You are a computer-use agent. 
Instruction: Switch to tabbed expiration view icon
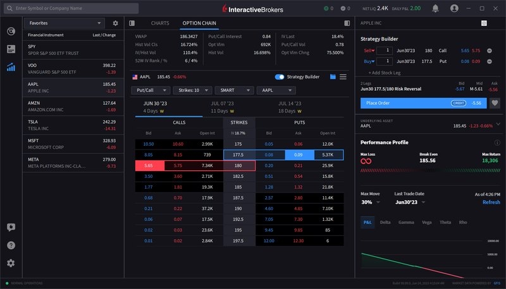[333, 77]
